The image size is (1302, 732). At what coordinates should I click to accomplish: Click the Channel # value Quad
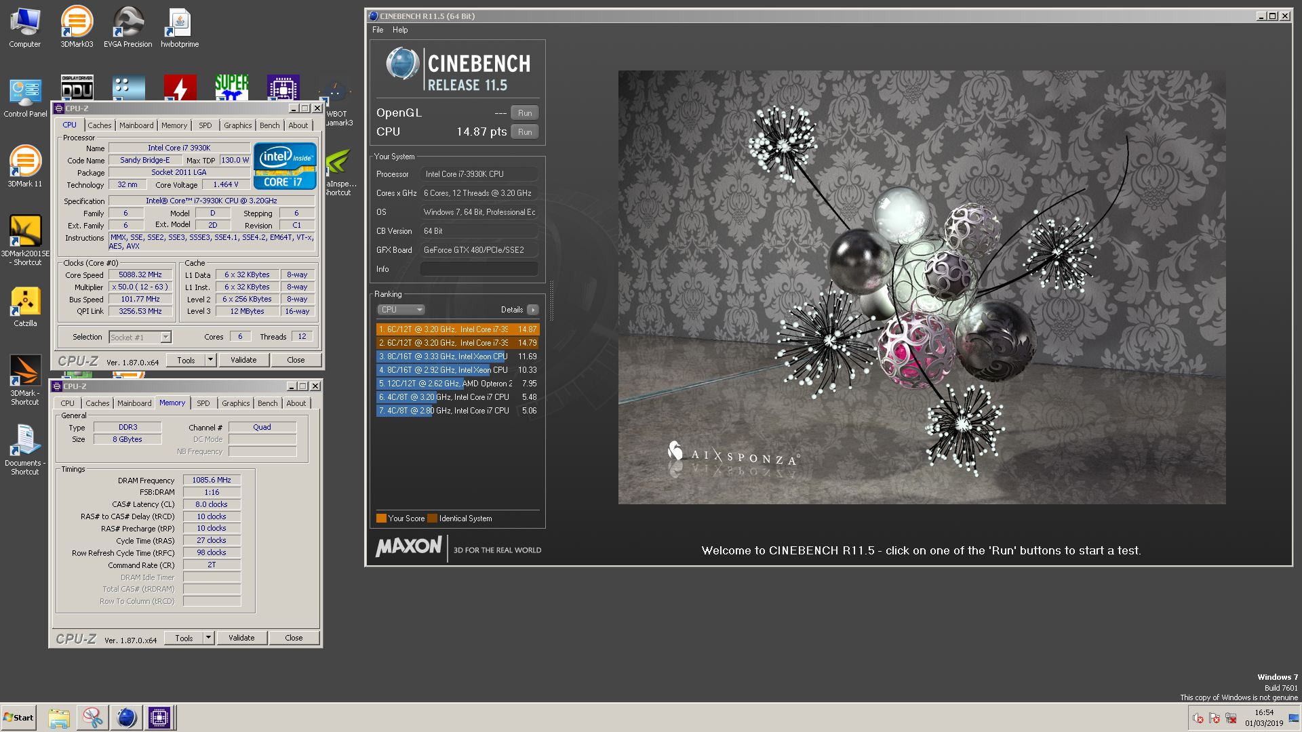[x=262, y=428]
